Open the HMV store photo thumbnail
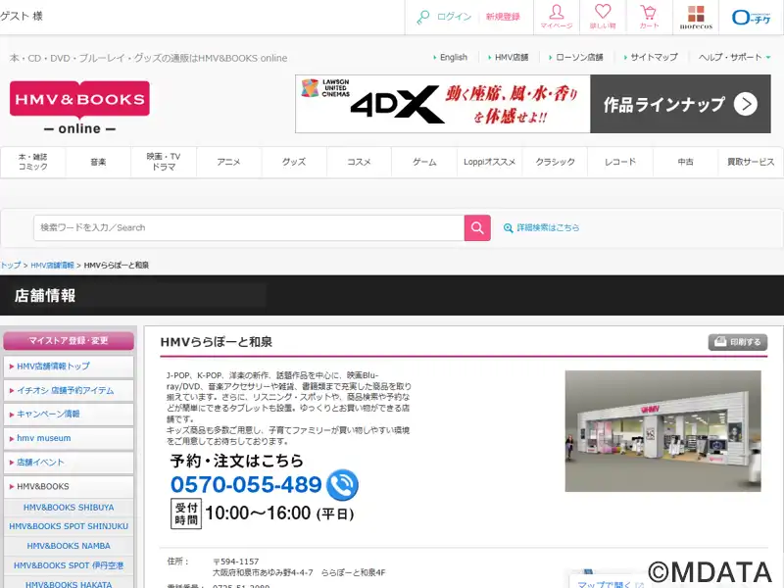This screenshot has width=784, height=588. (x=662, y=431)
